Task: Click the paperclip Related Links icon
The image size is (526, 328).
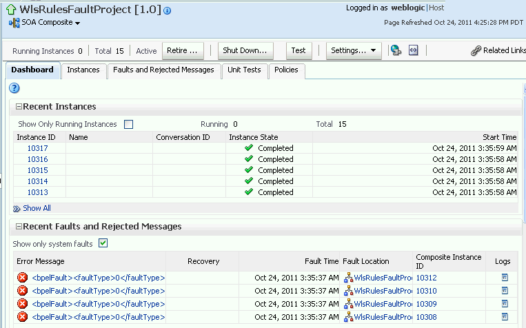Action: point(476,50)
